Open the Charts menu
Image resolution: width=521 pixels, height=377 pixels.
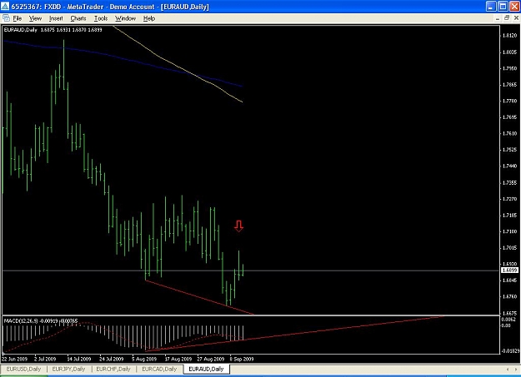coord(78,18)
